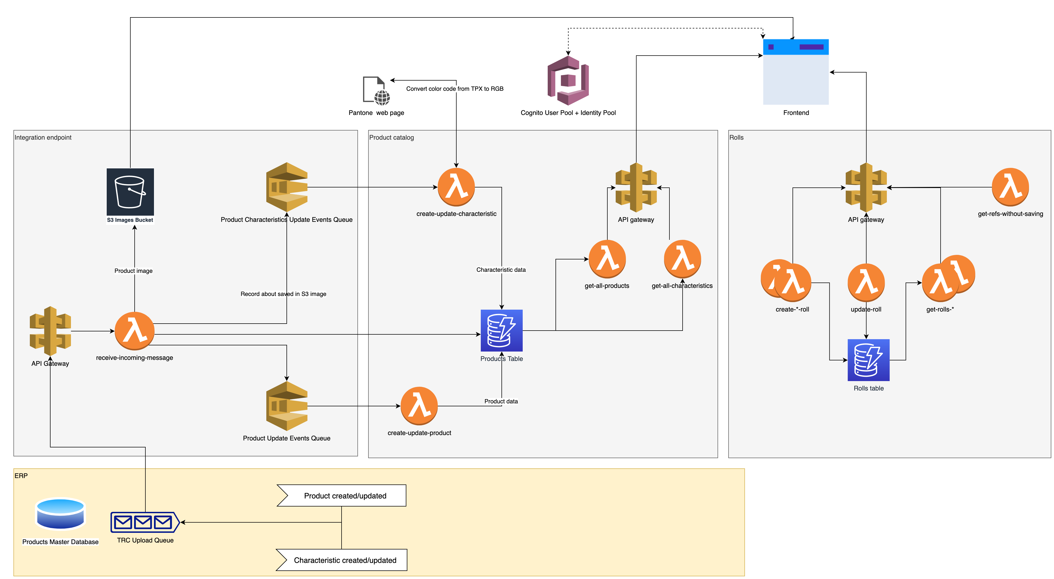The width and height of the screenshot is (1054, 579).
Task: Select the Frontend browser window shape
Action: coord(796,72)
